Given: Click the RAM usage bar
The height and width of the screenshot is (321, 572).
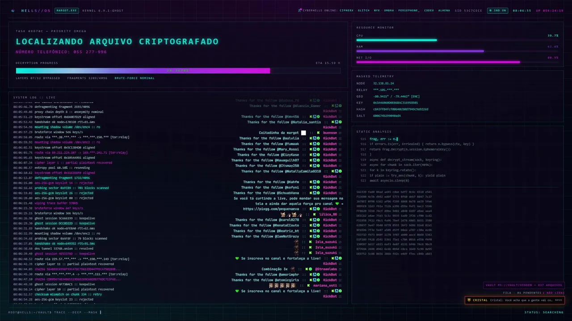Looking at the screenshot, I should (457, 51).
